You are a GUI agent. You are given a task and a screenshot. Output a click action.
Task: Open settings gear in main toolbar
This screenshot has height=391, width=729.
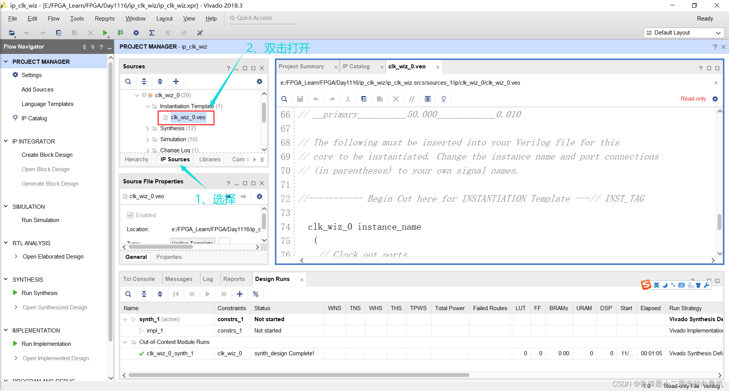pyautogui.click(x=136, y=33)
